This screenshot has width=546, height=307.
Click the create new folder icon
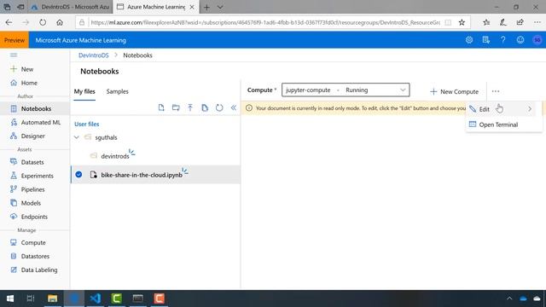[x=176, y=107]
